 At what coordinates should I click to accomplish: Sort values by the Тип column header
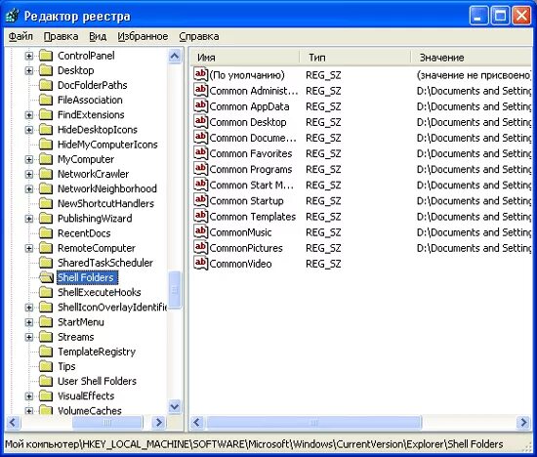354,58
